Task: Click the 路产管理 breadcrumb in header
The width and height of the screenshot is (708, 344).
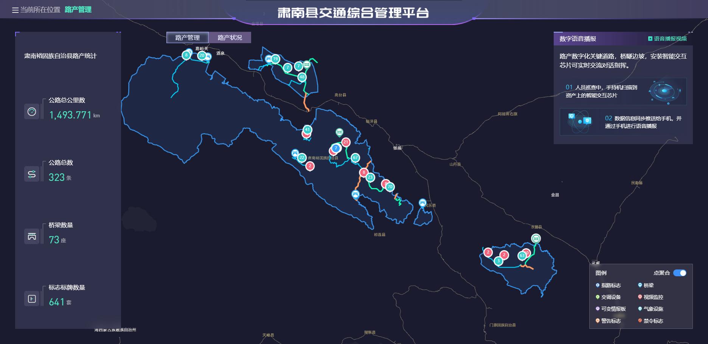Action: click(78, 10)
